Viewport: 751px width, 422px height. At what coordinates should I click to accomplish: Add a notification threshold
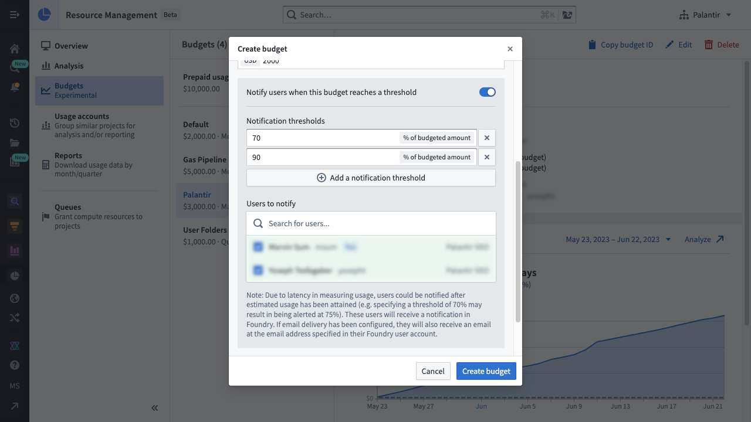point(371,178)
